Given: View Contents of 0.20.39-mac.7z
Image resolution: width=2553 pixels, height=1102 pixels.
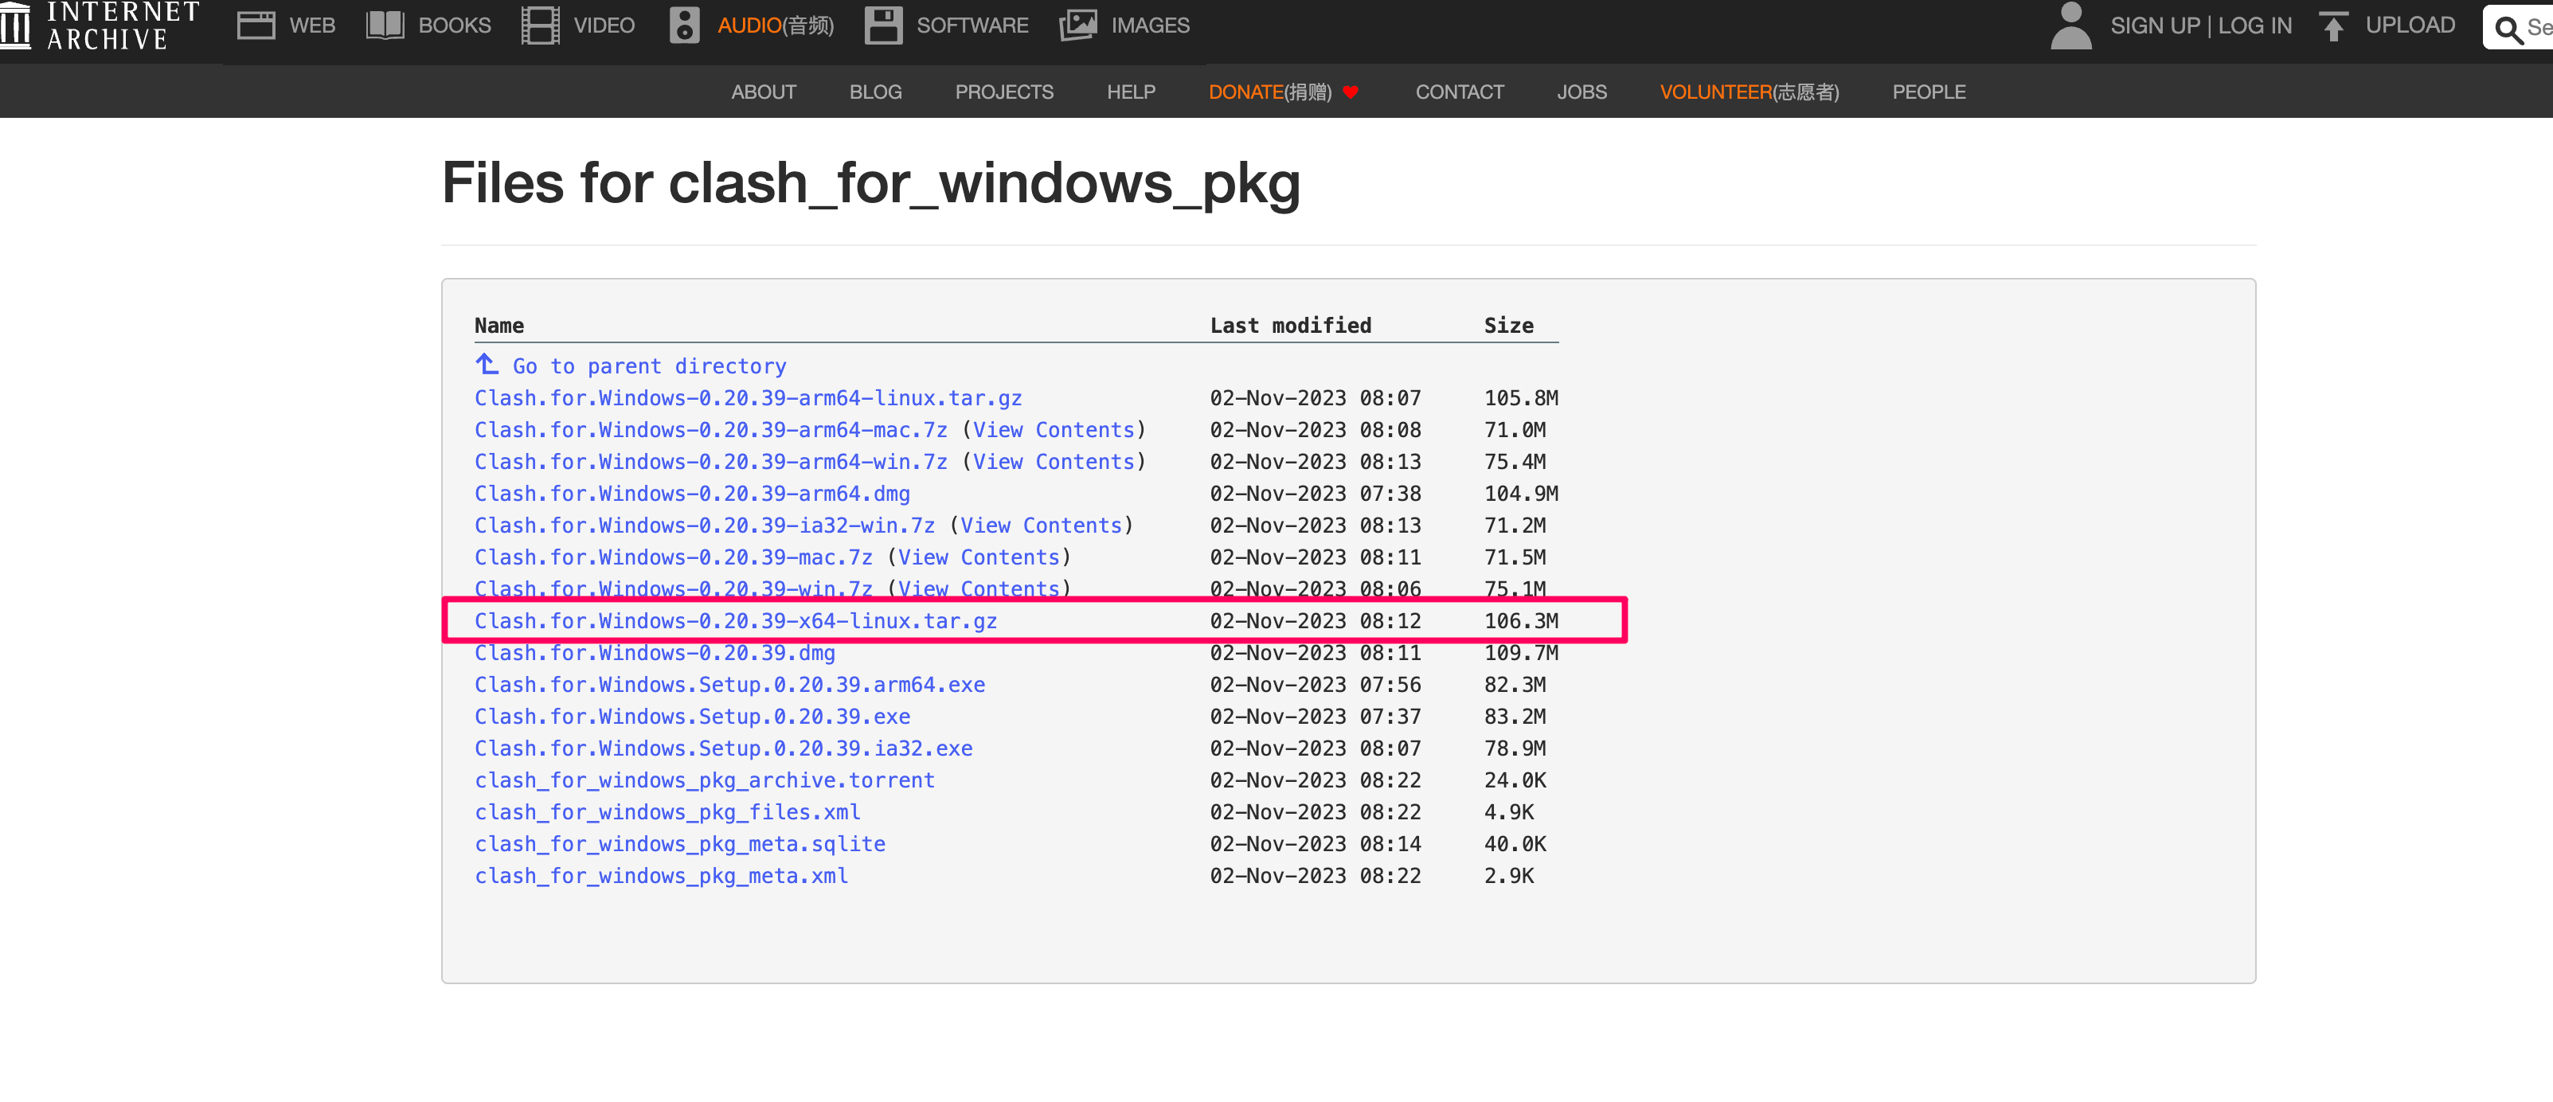Looking at the screenshot, I should 979,557.
